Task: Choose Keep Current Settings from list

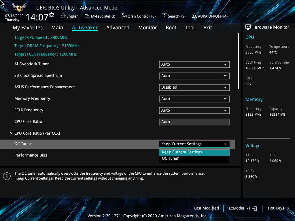Action: tap(194, 152)
